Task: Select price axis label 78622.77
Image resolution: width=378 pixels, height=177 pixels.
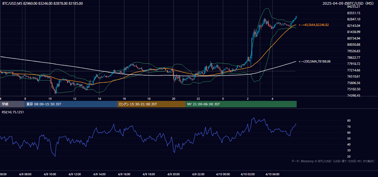Action: click(354, 58)
